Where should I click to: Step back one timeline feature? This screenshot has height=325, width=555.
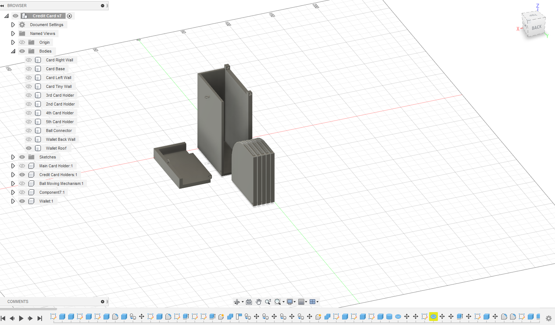point(12,318)
